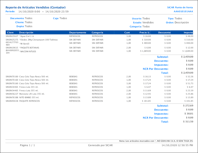Select the 'WACOM INTUOS' item description

tap(28, 52)
